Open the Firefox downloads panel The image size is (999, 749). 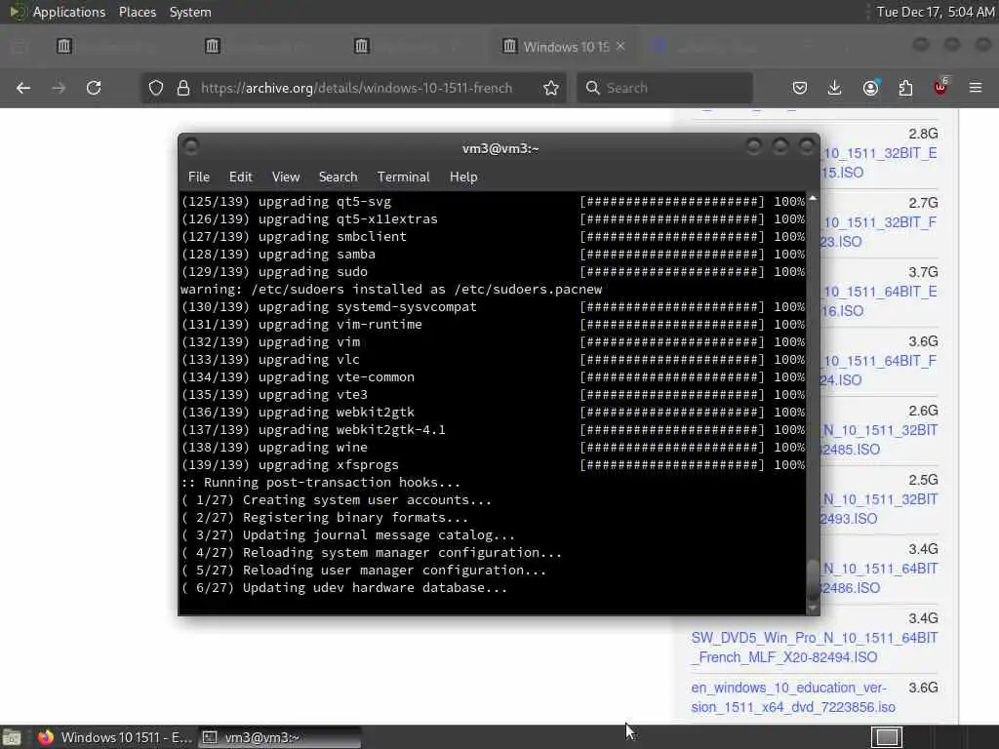[x=835, y=88]
